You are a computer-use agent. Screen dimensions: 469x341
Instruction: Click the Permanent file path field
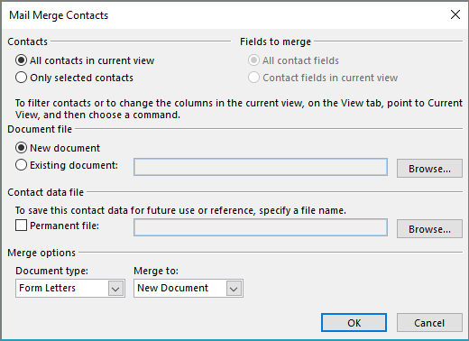[261, 227]
